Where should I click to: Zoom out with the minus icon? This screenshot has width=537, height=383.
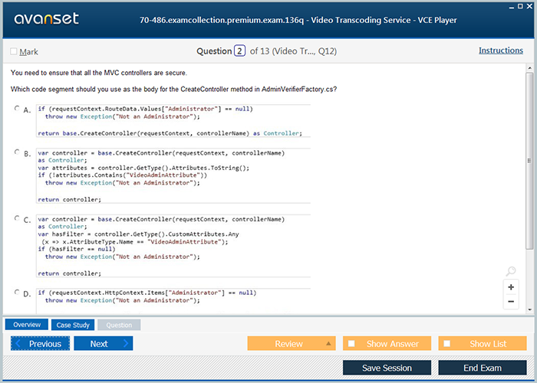coord(511,301)
